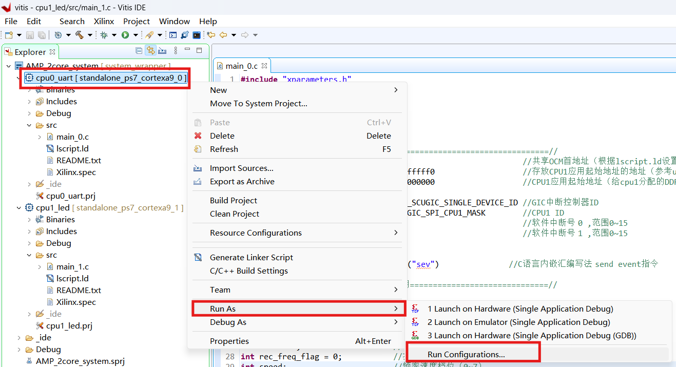
Task: Open the File menu
Action: pyautogui.click(x=11, y=21)
